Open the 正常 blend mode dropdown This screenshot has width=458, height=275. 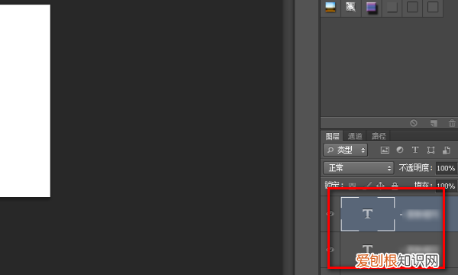(359, 168)
